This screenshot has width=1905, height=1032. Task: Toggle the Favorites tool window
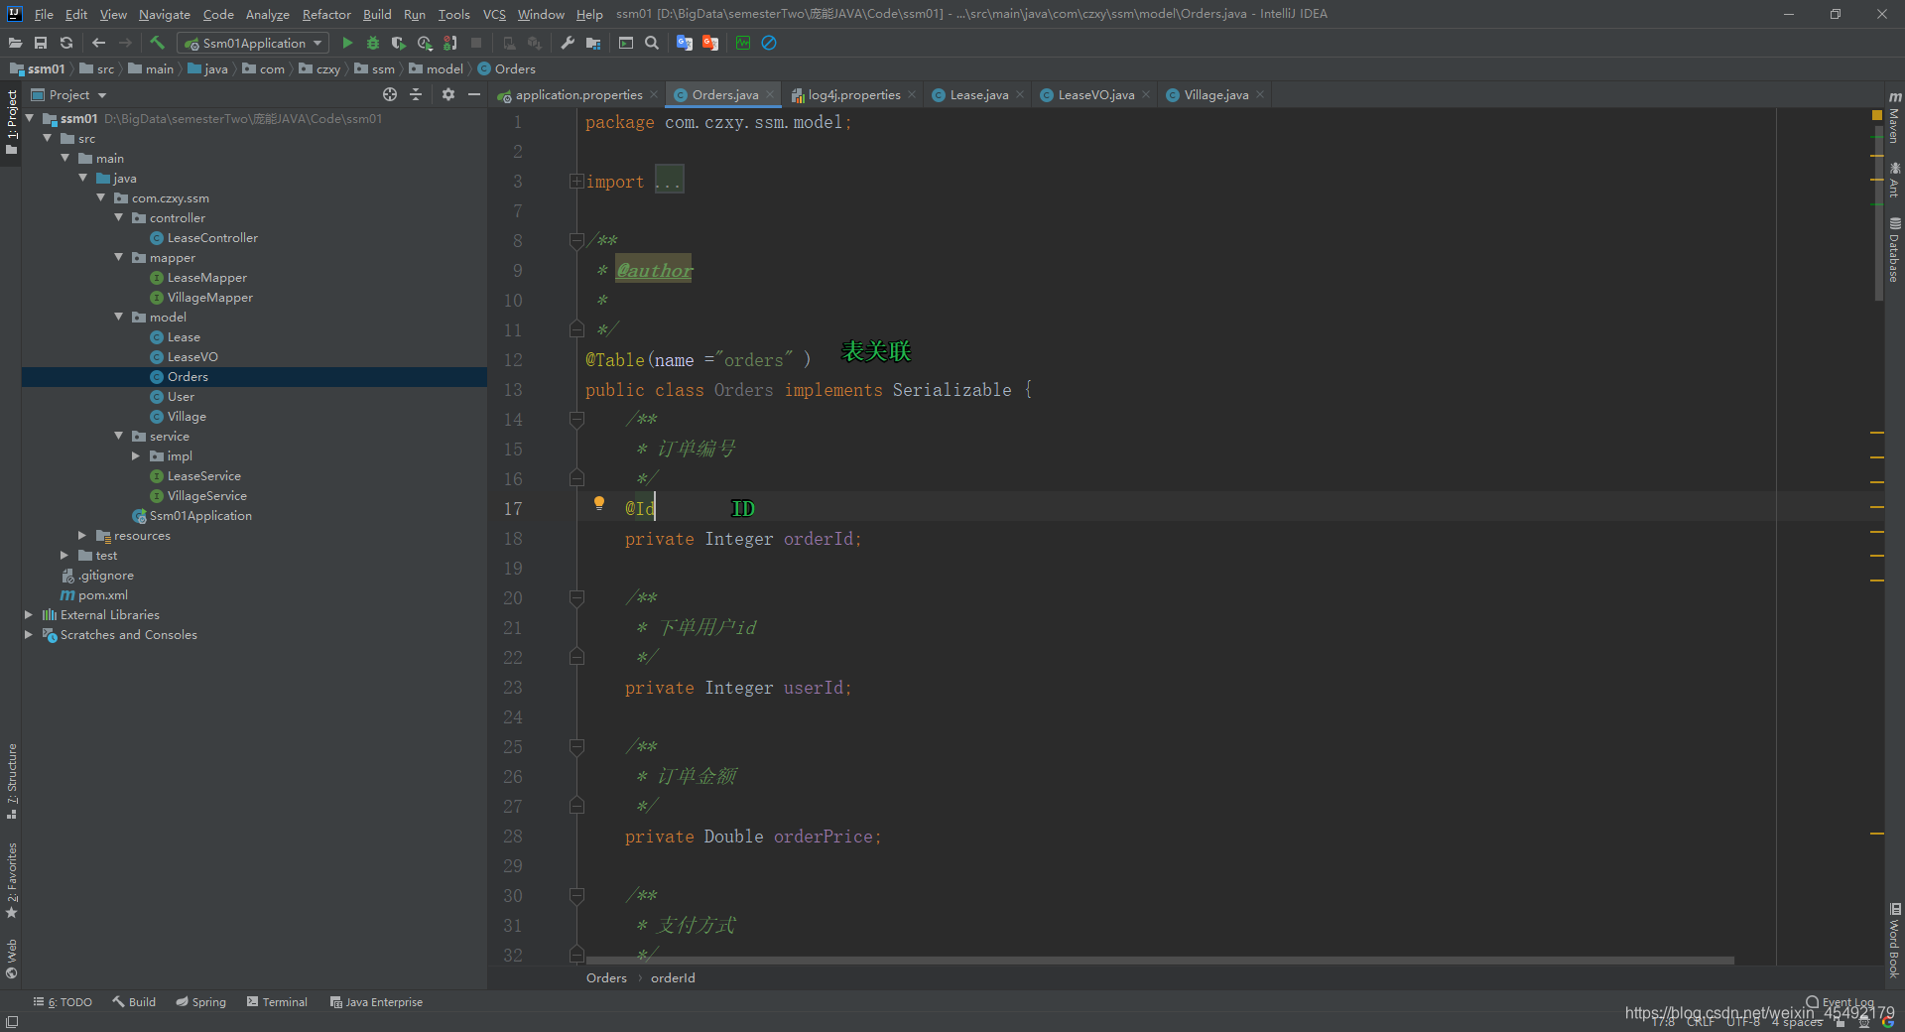pyautogui.click(x=12, y=881)
